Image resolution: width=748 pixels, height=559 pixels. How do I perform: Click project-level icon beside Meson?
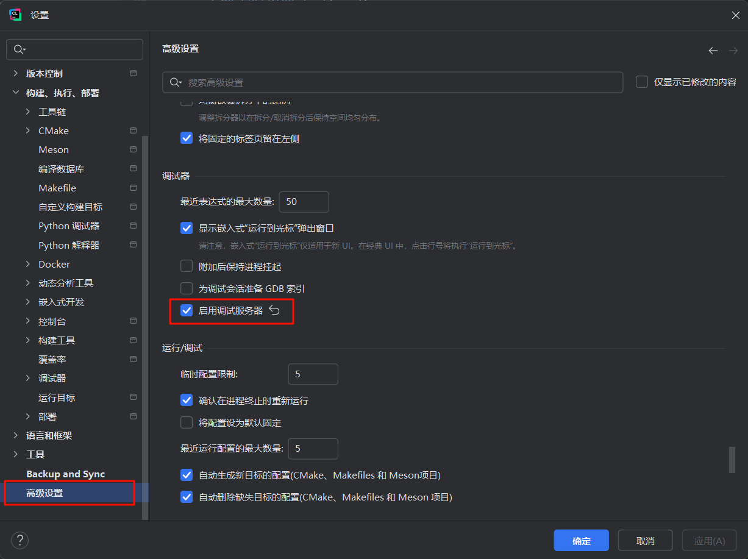(x=133, y=149)
